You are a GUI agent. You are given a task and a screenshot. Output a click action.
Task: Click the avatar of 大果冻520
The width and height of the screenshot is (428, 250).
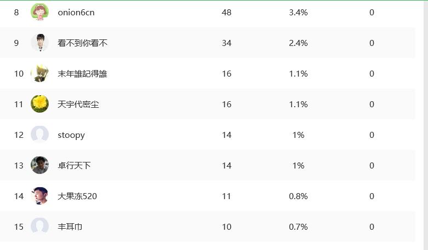pos(39,196)
